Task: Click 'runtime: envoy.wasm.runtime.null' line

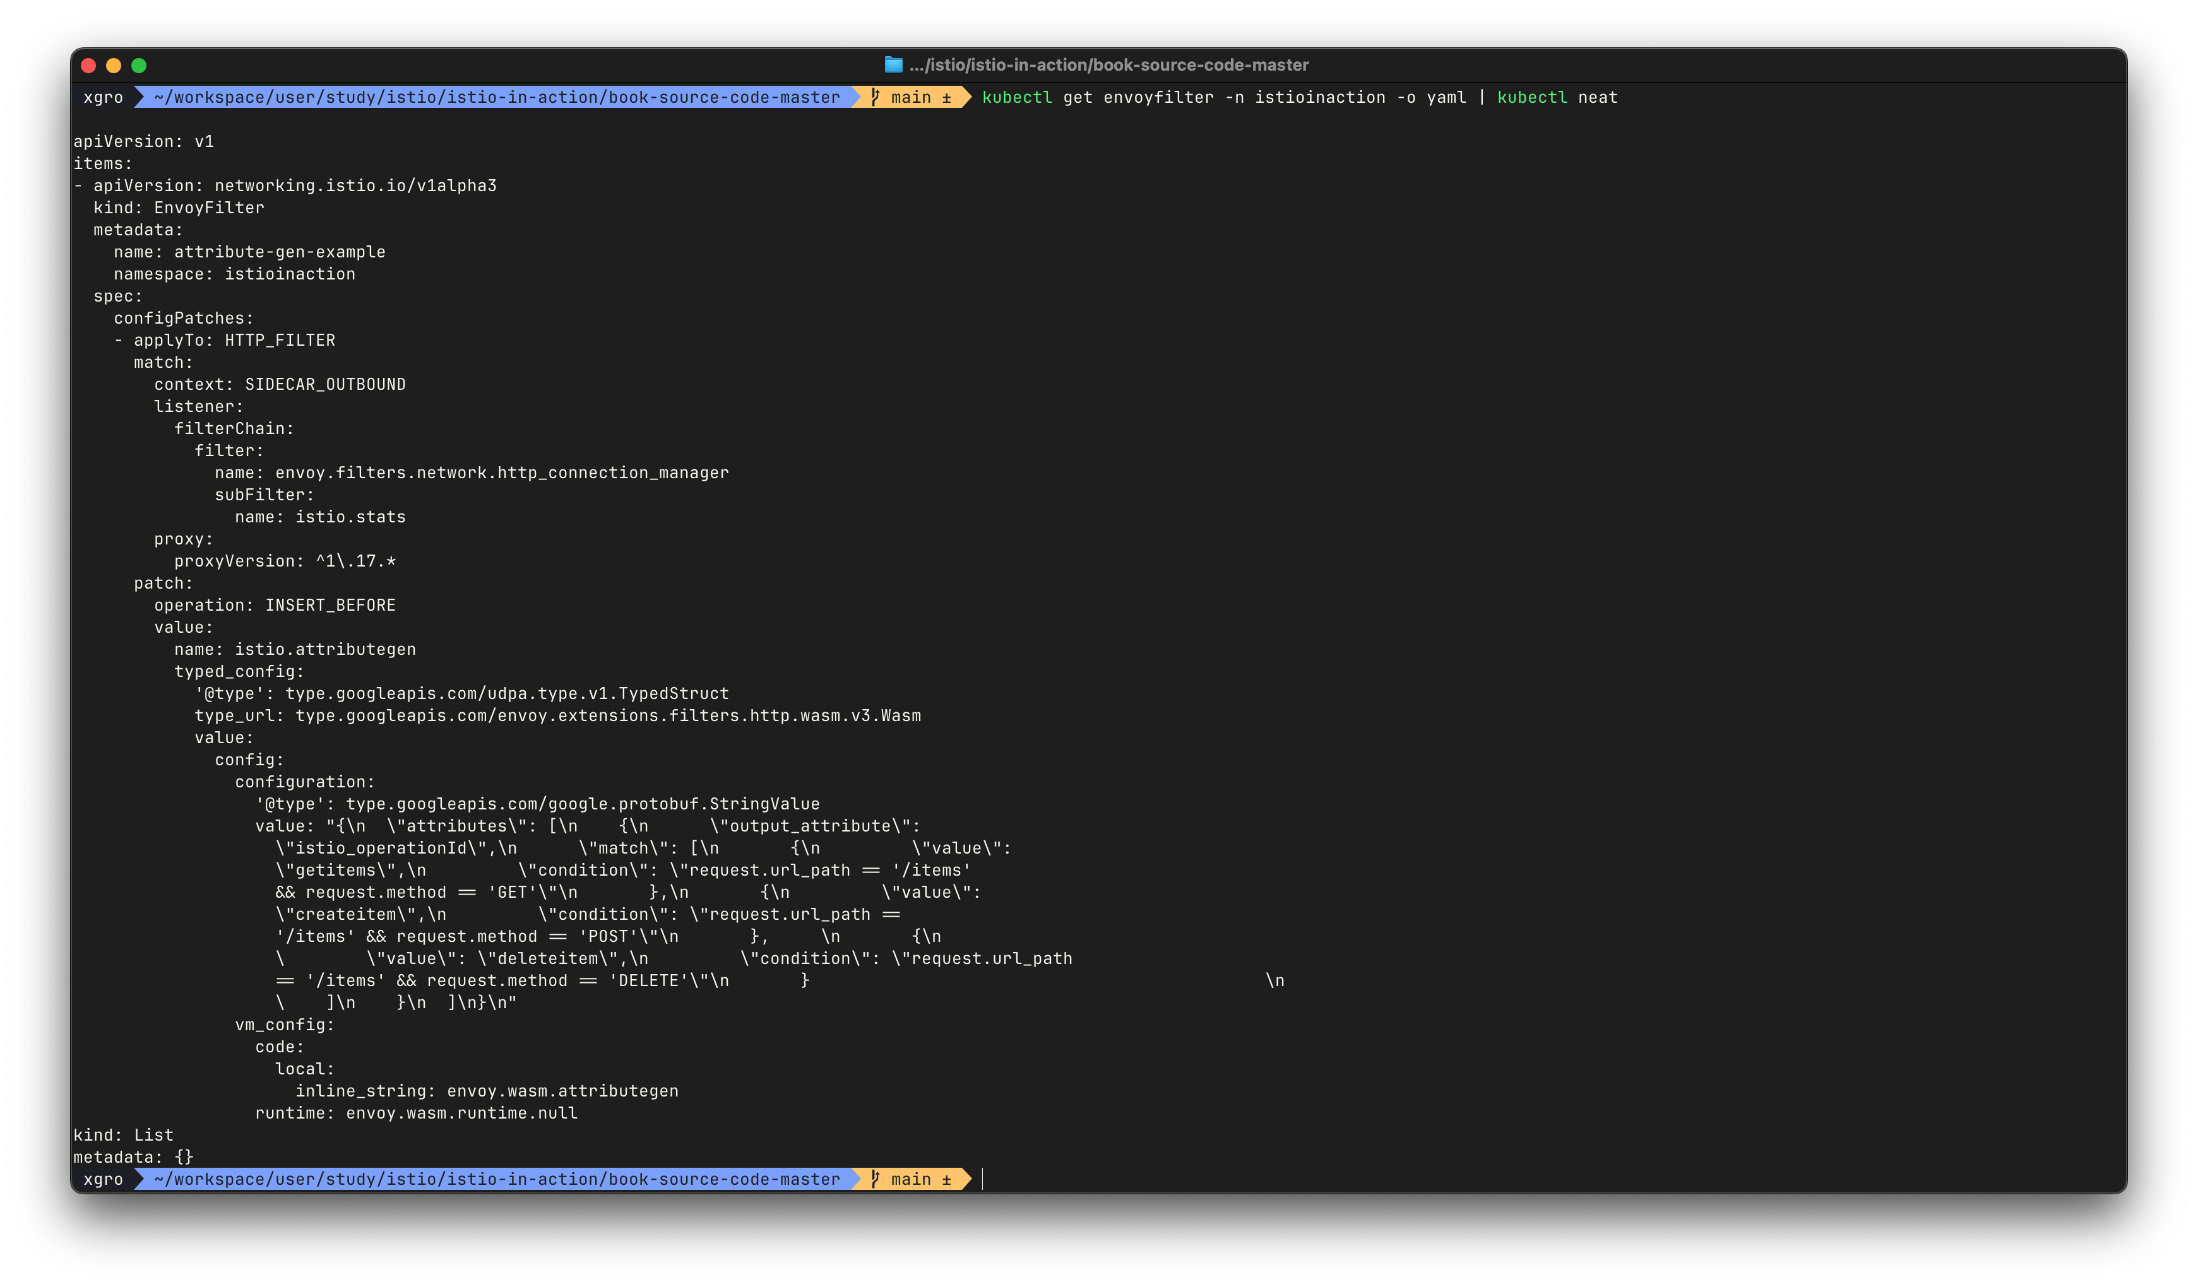Action: [416, 1114]
